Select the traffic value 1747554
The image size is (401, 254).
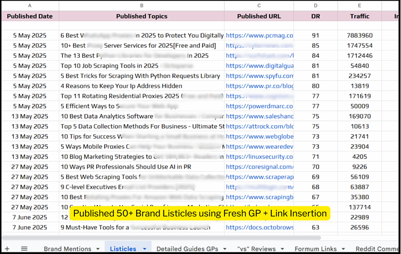[360, 46]
